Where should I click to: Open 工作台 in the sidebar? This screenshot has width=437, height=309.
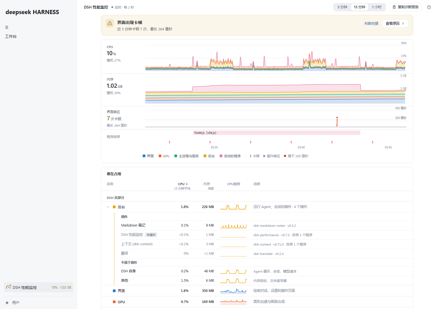click(11, 36)
